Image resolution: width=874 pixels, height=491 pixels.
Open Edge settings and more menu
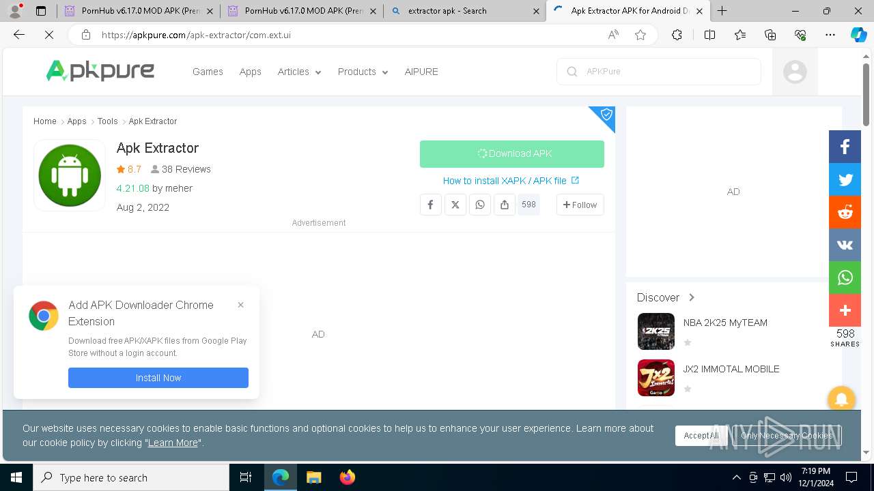click(x=830, y=35)
